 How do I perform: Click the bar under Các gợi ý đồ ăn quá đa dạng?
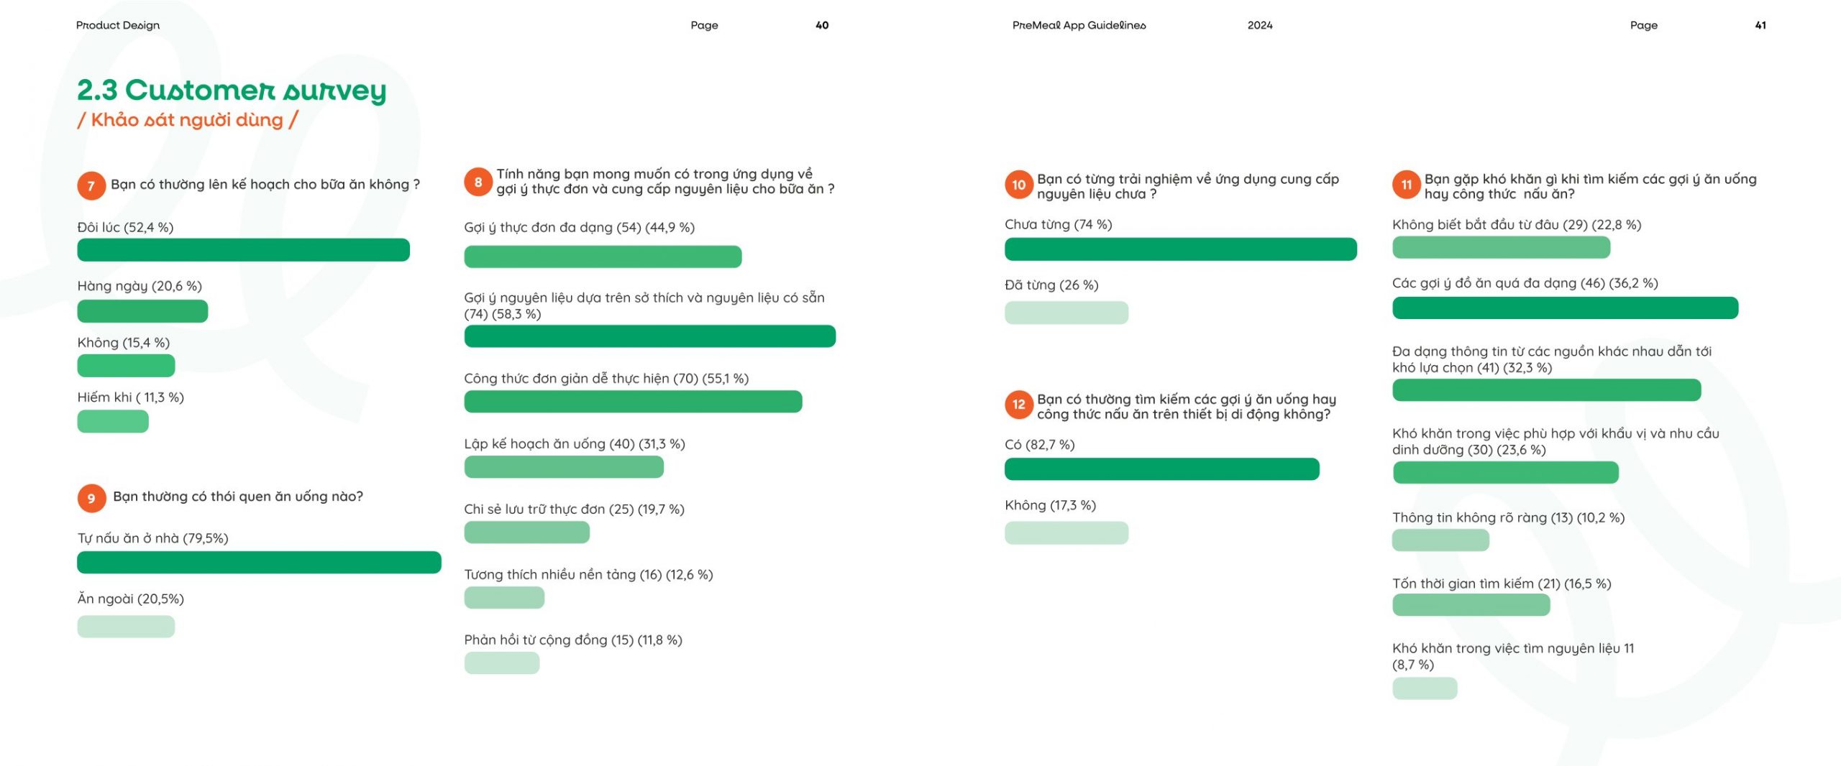point(1565,308)
